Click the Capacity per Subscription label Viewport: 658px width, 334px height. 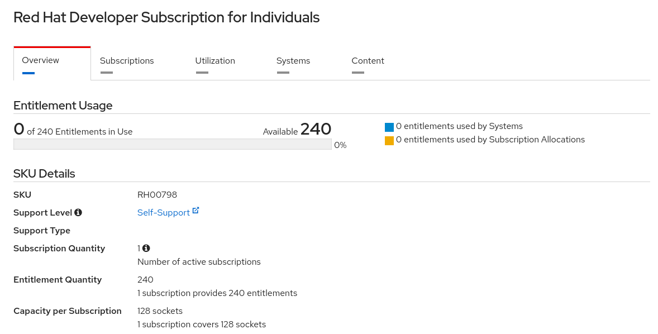coord(68,311)
